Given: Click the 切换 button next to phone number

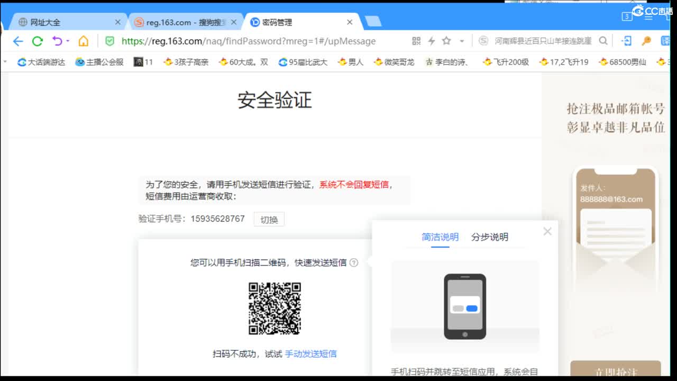Looking at the screenshot, I should click(269, 220).
